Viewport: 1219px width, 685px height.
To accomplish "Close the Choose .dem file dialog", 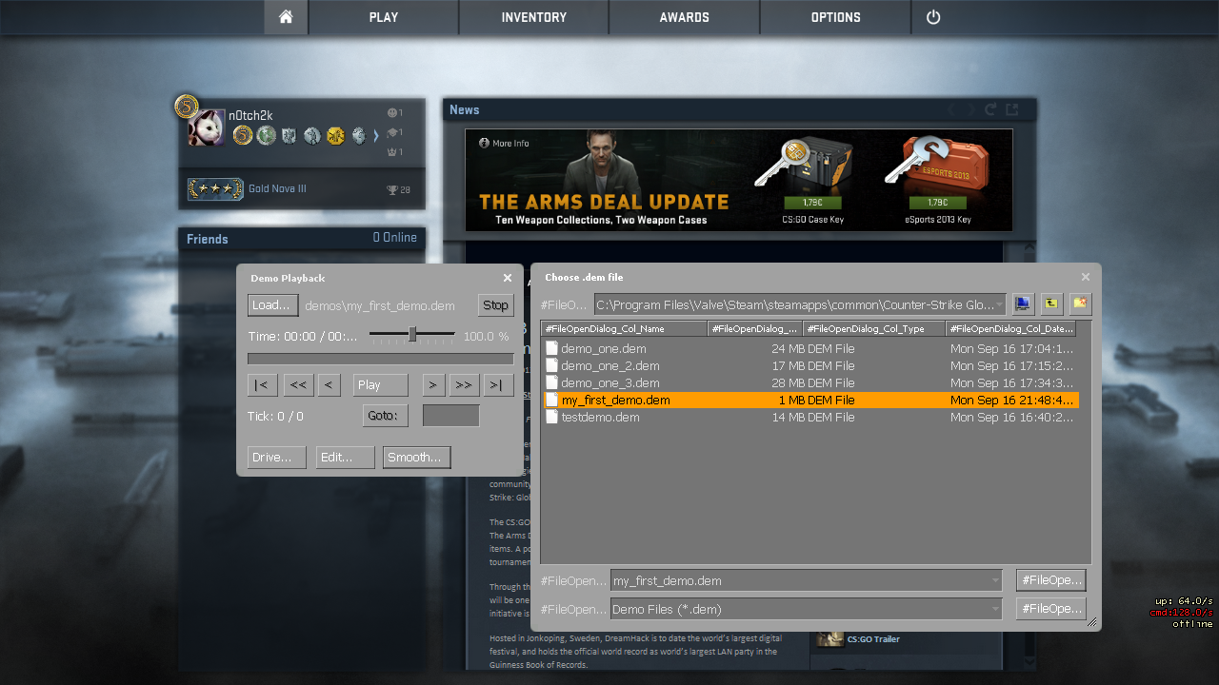I will [1086, 277].
